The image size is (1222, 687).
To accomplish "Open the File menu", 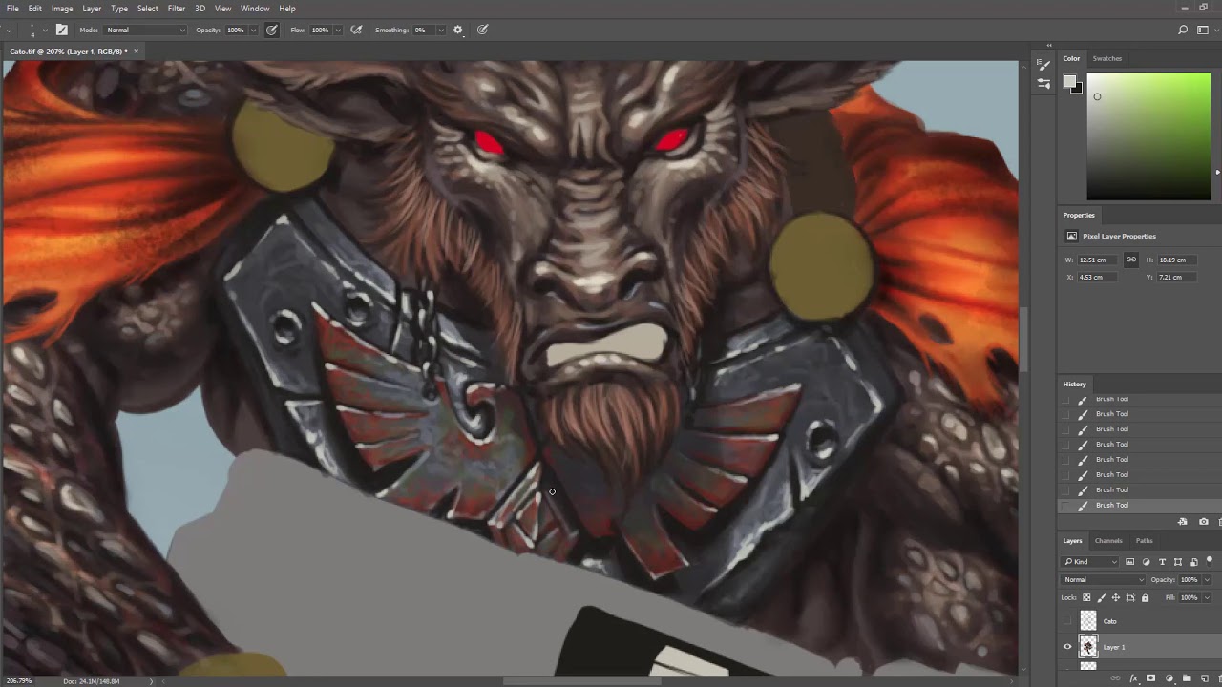I will point(12,9).
